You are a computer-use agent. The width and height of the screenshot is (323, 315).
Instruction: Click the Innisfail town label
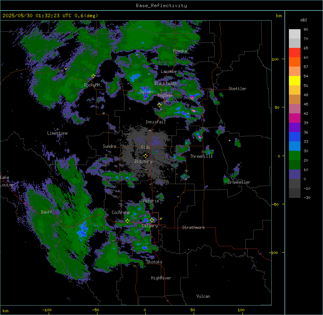(x=156, y=122)
